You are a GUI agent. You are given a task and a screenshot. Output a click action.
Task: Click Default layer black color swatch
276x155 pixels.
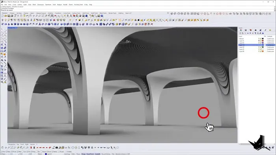(x=263, y=39)
